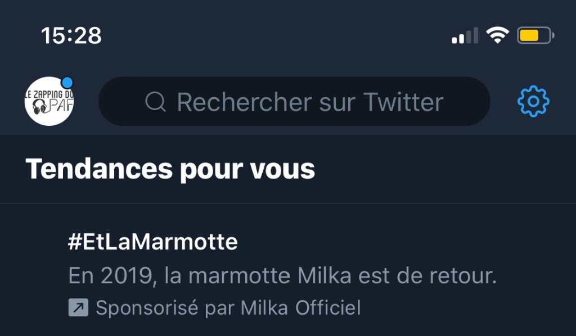The image size is (576, 336).
Task: Click the Tendances pour vous heading
Action: (x=170, y=169)
